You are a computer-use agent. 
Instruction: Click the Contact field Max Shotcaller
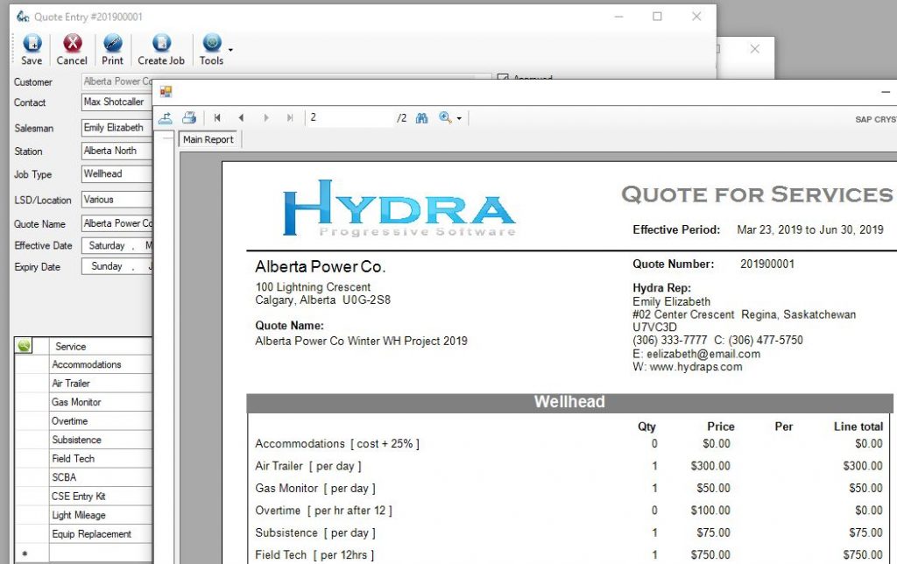coord(117,102)
